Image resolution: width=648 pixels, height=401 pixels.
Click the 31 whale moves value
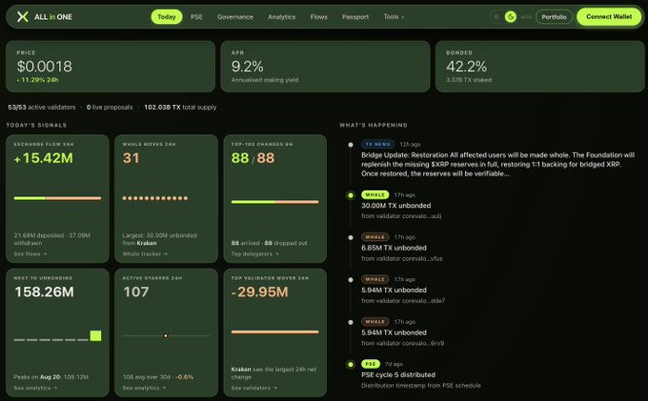click(x=131, y=158)
